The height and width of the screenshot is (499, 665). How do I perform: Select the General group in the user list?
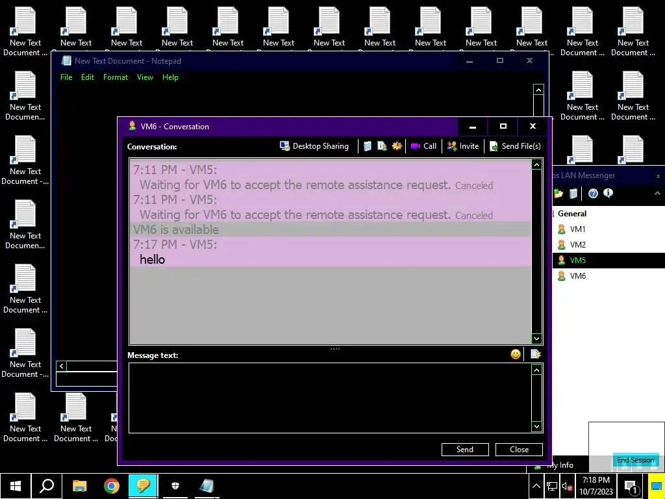(x=571, y=213)
